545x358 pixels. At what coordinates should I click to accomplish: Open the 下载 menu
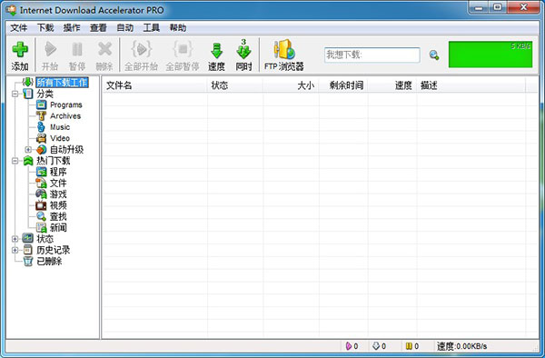tap(45, 27)
